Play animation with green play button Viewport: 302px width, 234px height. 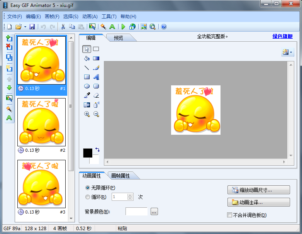[x=123, y=27]
